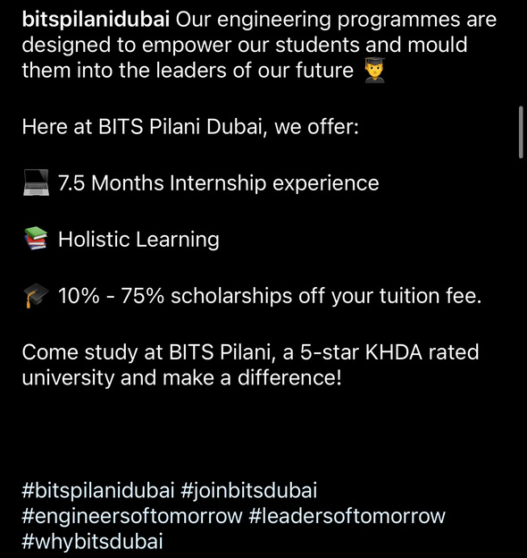Open the #joinbitsdubai hashtag

tap(248, 490)
